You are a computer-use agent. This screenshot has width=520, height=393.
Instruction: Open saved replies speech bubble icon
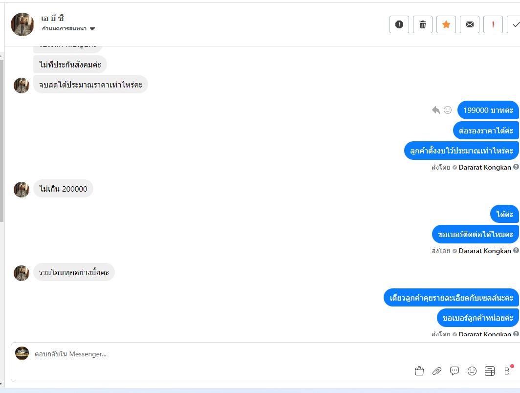455,371
